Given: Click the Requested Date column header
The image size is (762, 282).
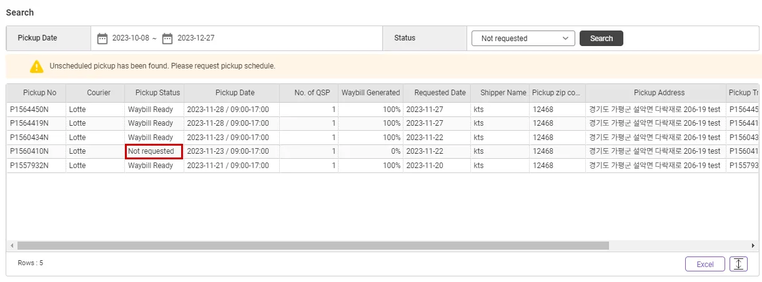Looking at the screenshot, I should (440, 93).
